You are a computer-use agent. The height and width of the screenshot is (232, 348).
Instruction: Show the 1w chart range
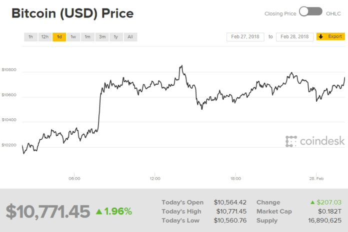[x=73, y=37]
